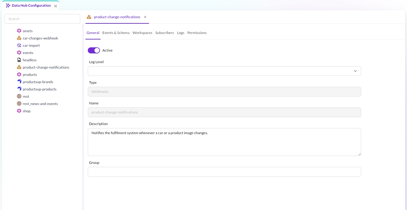Image resolution: width=407 pixels, height=210 pixels.
Task: Open the Permissions tab
Action: 197,33
